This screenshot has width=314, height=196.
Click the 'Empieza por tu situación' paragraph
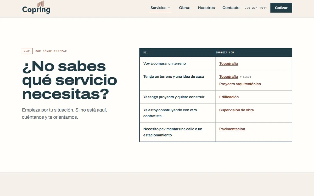click(64, 114)
